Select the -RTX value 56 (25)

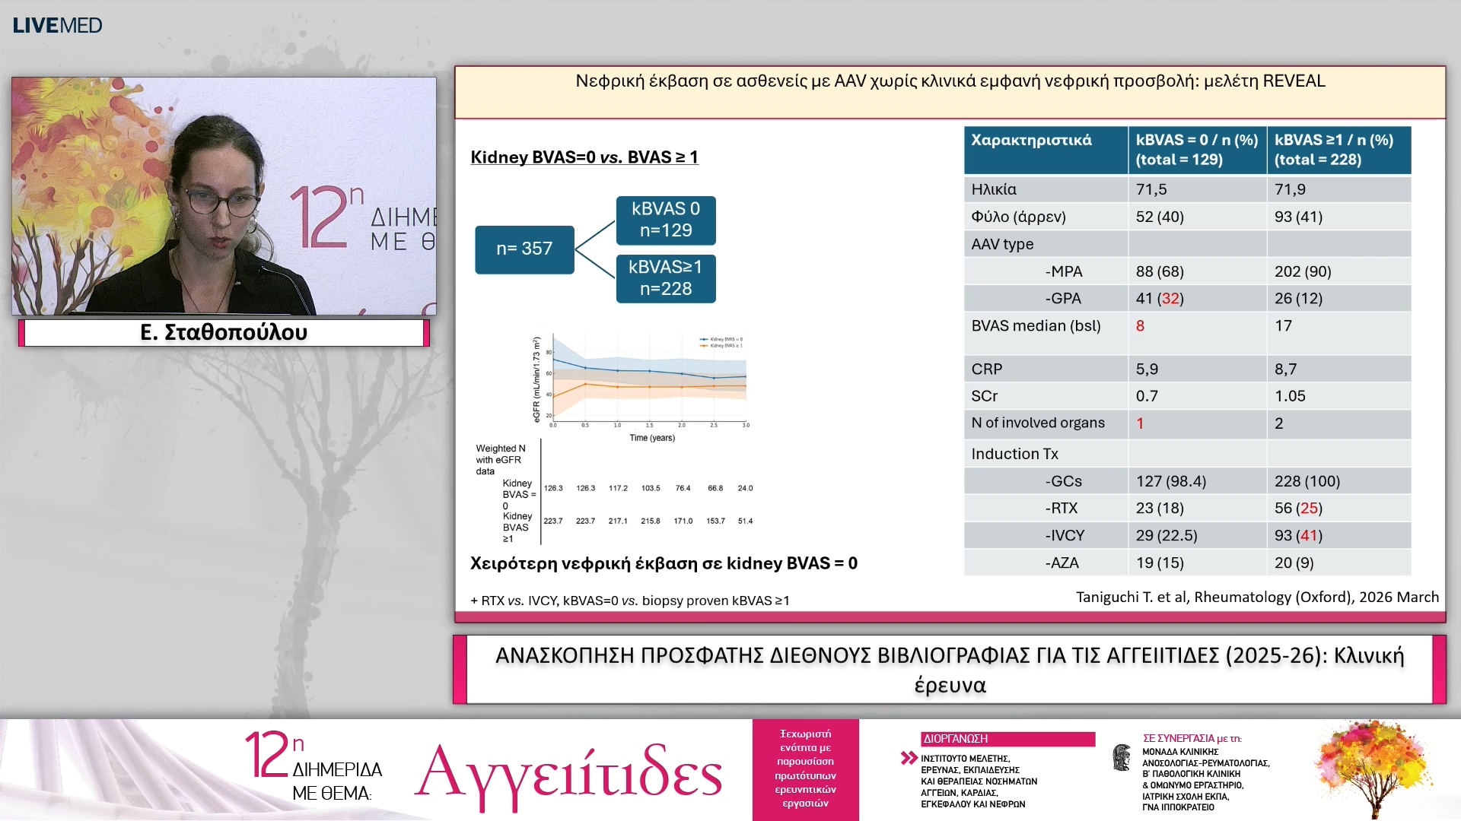[x=1298, y=508]
